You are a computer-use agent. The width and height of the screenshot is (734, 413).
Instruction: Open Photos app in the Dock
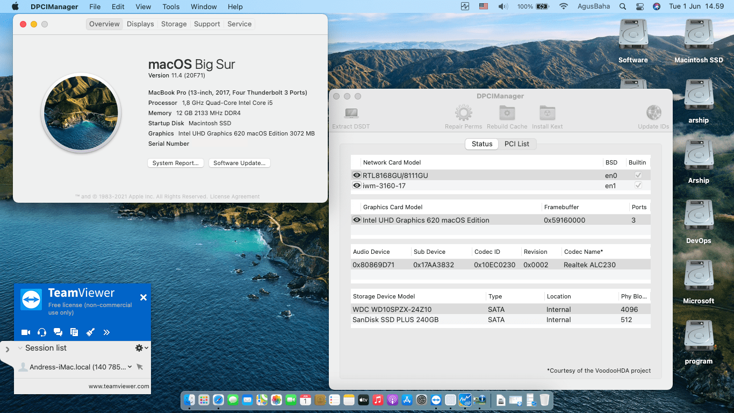[276, 400]
